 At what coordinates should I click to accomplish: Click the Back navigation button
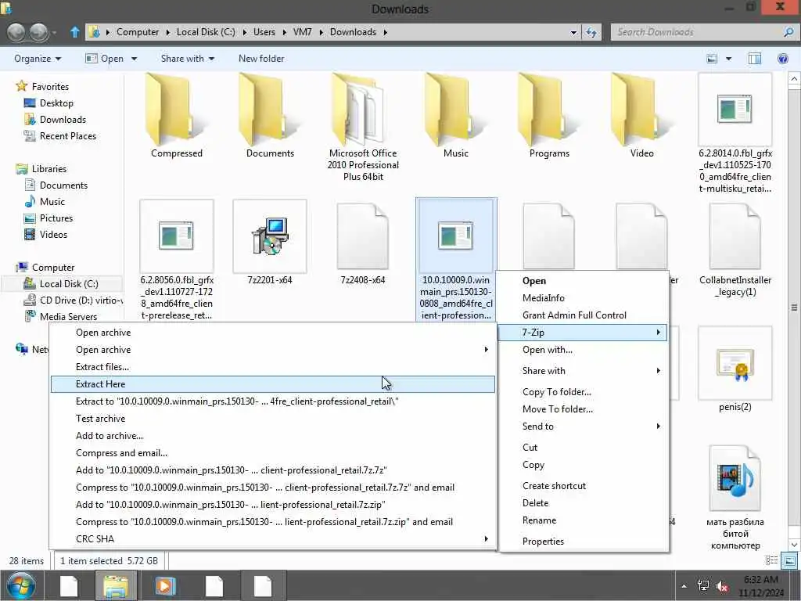tap(17, 32)
